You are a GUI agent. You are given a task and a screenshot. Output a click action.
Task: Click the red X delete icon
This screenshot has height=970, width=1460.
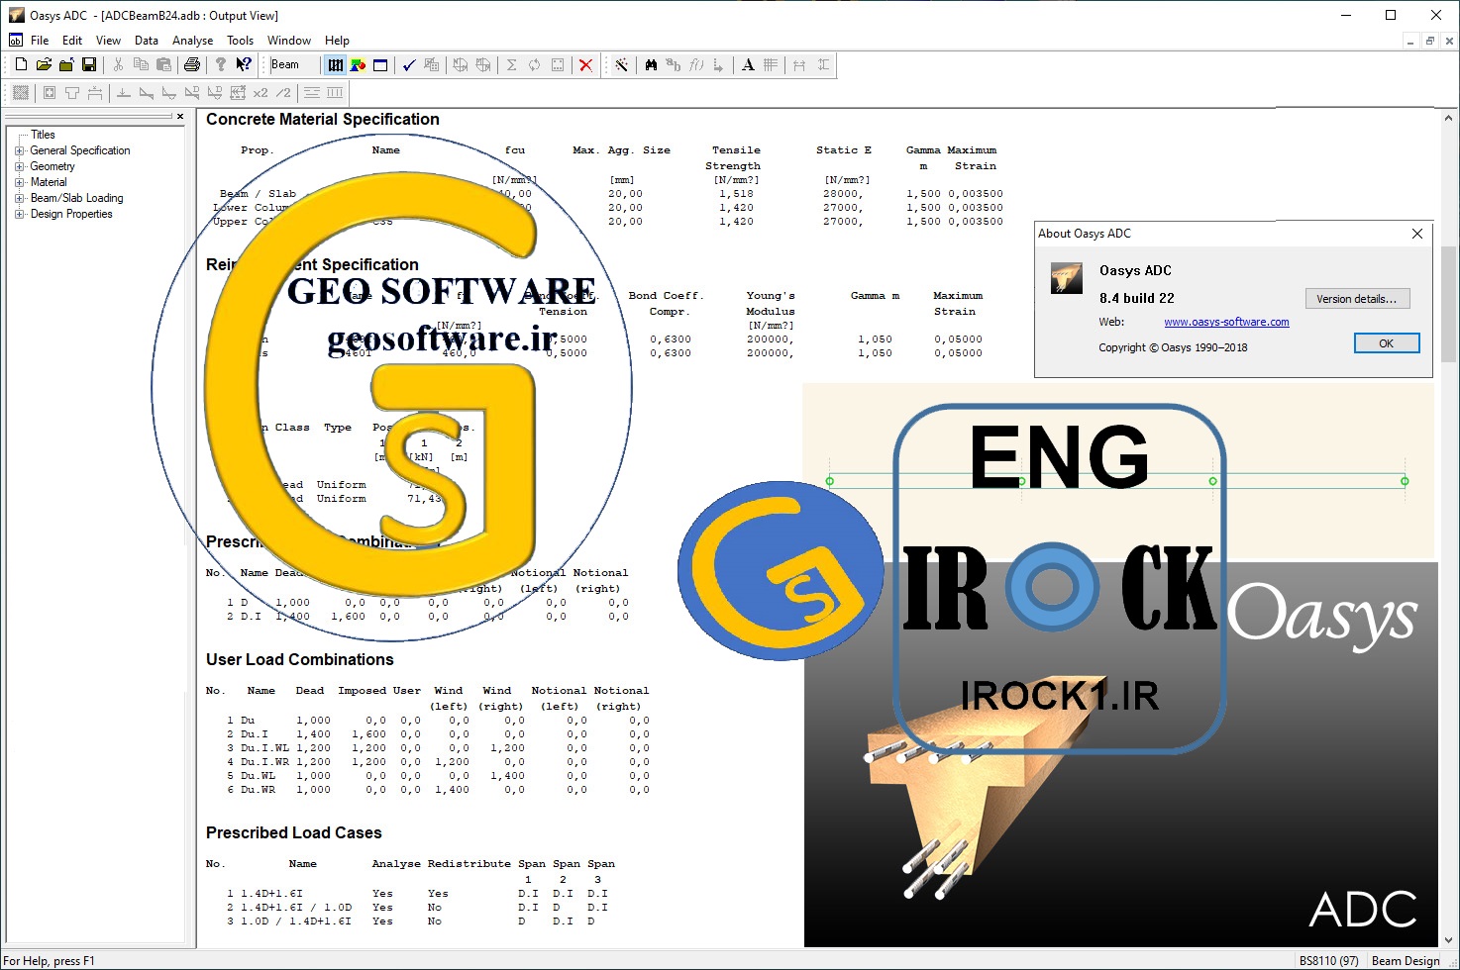[585, 65]
